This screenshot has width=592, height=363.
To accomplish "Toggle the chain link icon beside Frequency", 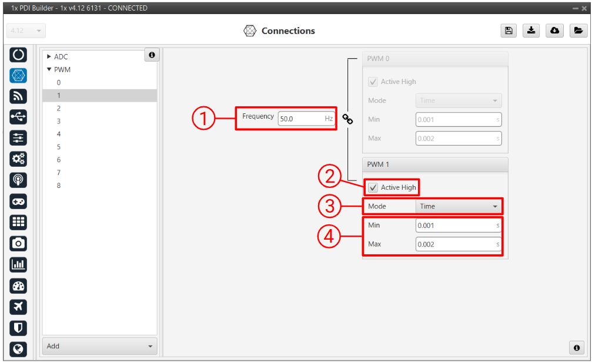I will [348, 119].
